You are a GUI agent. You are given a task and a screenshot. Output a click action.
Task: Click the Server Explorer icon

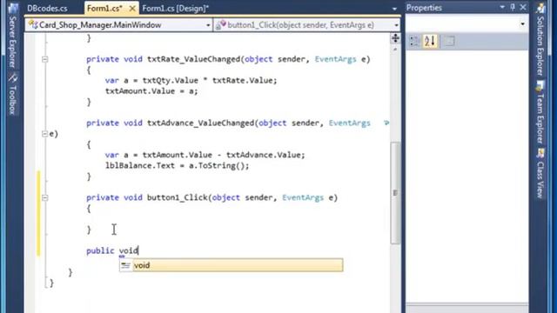click(x=13, y=8)
